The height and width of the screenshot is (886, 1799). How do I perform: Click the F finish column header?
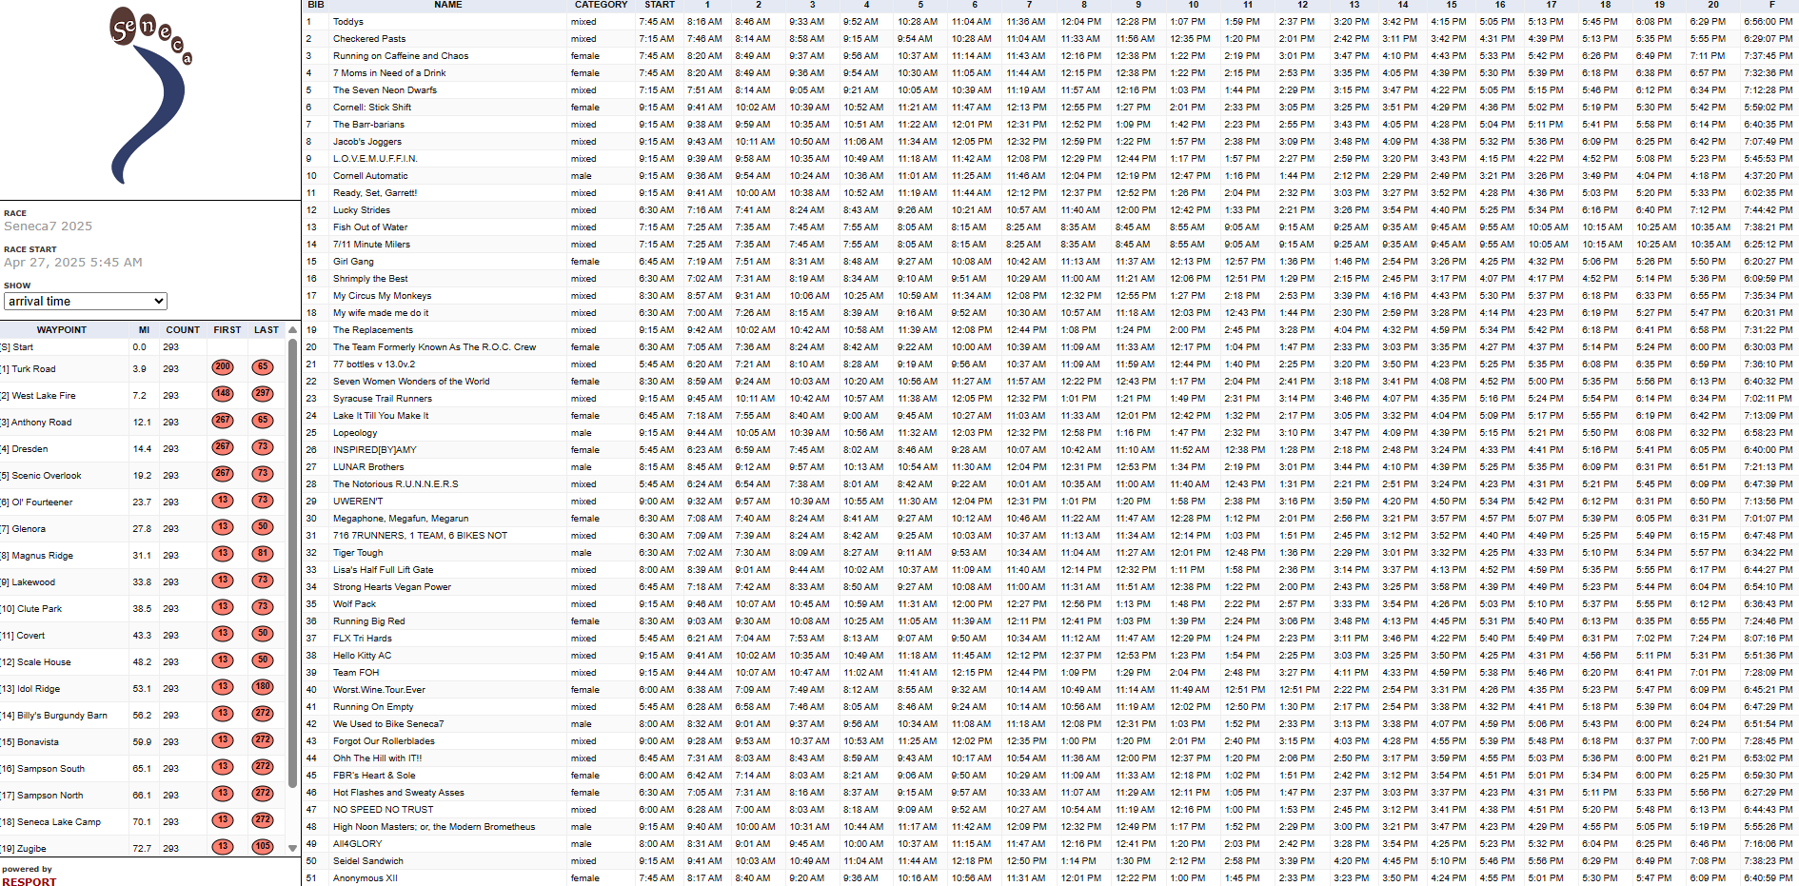(x=1771, y=5)
